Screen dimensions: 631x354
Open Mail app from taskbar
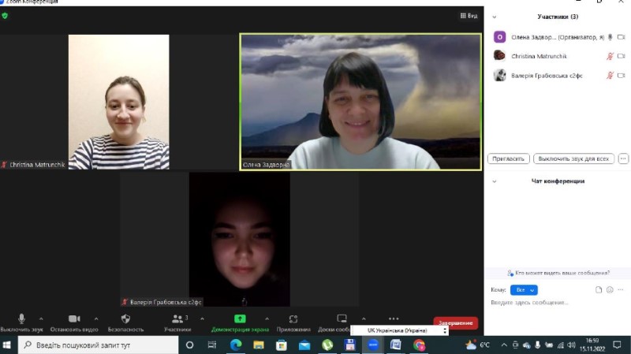click(304, 345)
